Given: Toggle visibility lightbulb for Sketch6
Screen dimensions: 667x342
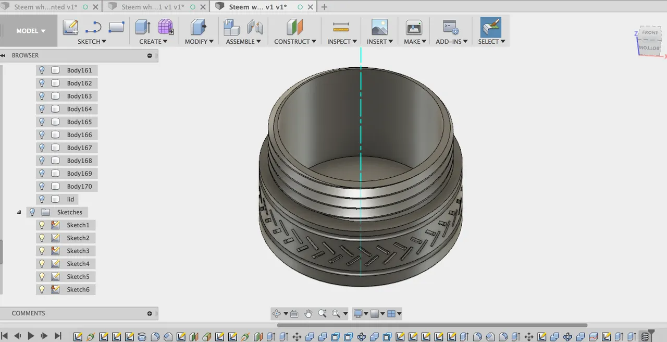Looking at the screenshot, I should [42, 289].
